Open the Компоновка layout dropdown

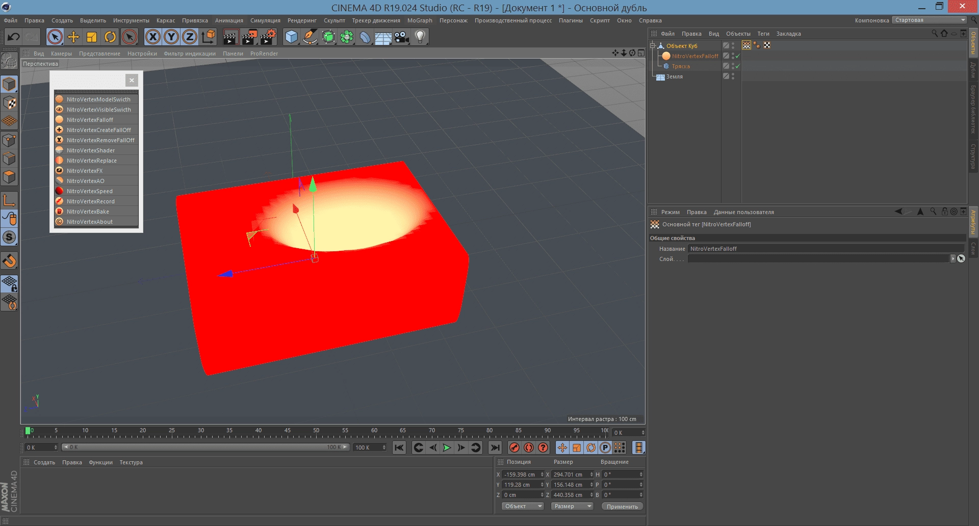(930, 20)
